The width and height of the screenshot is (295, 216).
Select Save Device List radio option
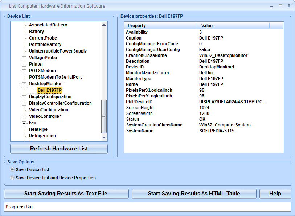pyautogui.click(x=12, y=170)
